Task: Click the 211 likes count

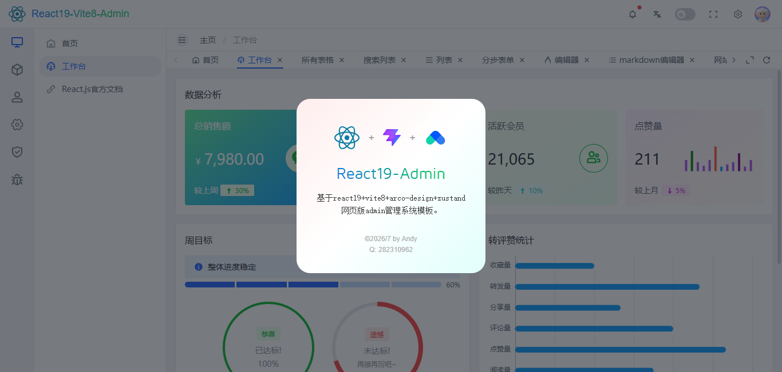Action: point(647,159)
